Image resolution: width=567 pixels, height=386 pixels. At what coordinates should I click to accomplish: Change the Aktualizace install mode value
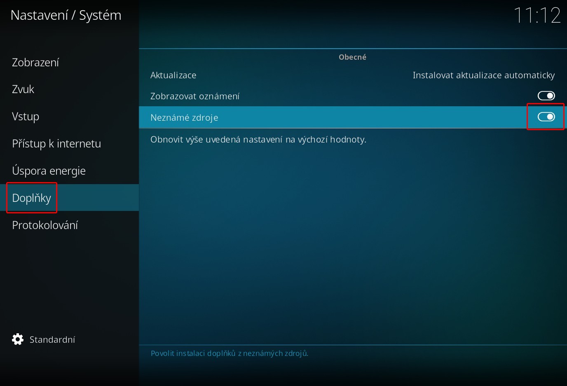click(x=484, y=75)
